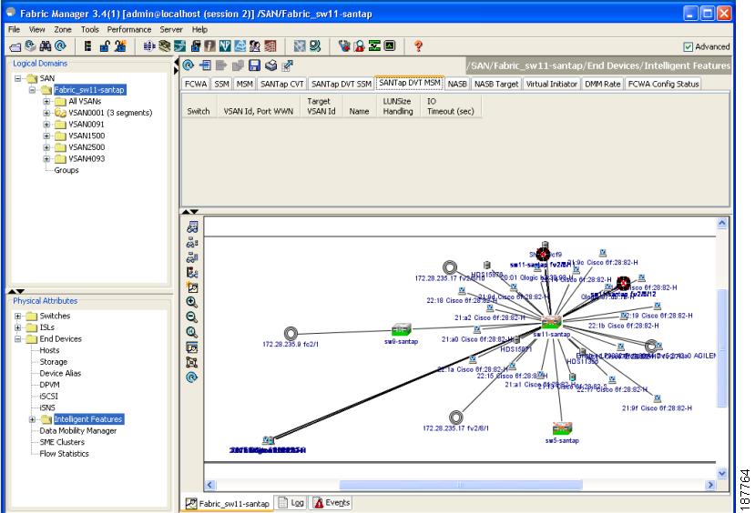
Task: Expand the VSAN1500 folder
Action: [x=46, y=136]
